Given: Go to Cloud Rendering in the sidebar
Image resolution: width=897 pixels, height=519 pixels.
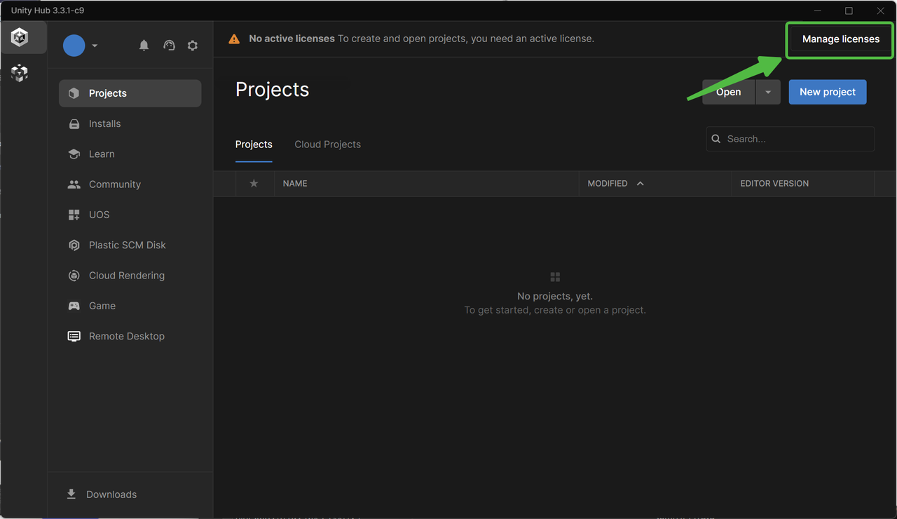Looking at the screenshot, I should (x=126, y=276).
